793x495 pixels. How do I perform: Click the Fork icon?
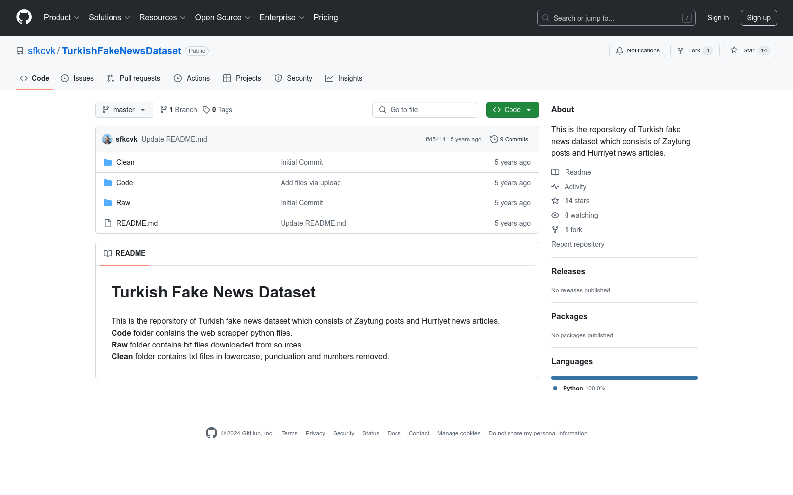click(x=680, y=50)
